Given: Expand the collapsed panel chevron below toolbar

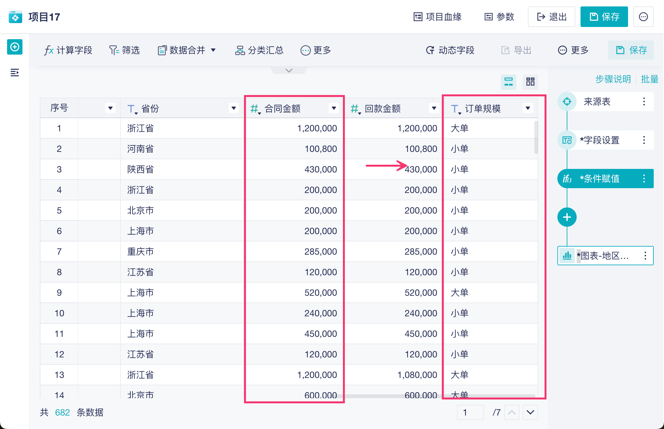Looking at the screenshot, I should point(289,70).
